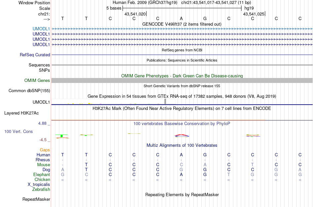
Task: Click the GENCODE V49lift37 track title
Action: [182, 24]
